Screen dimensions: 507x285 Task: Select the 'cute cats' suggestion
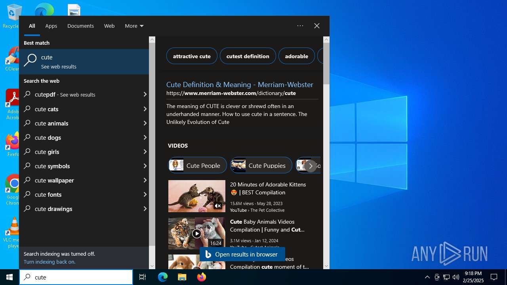click(x=79, y=109)
